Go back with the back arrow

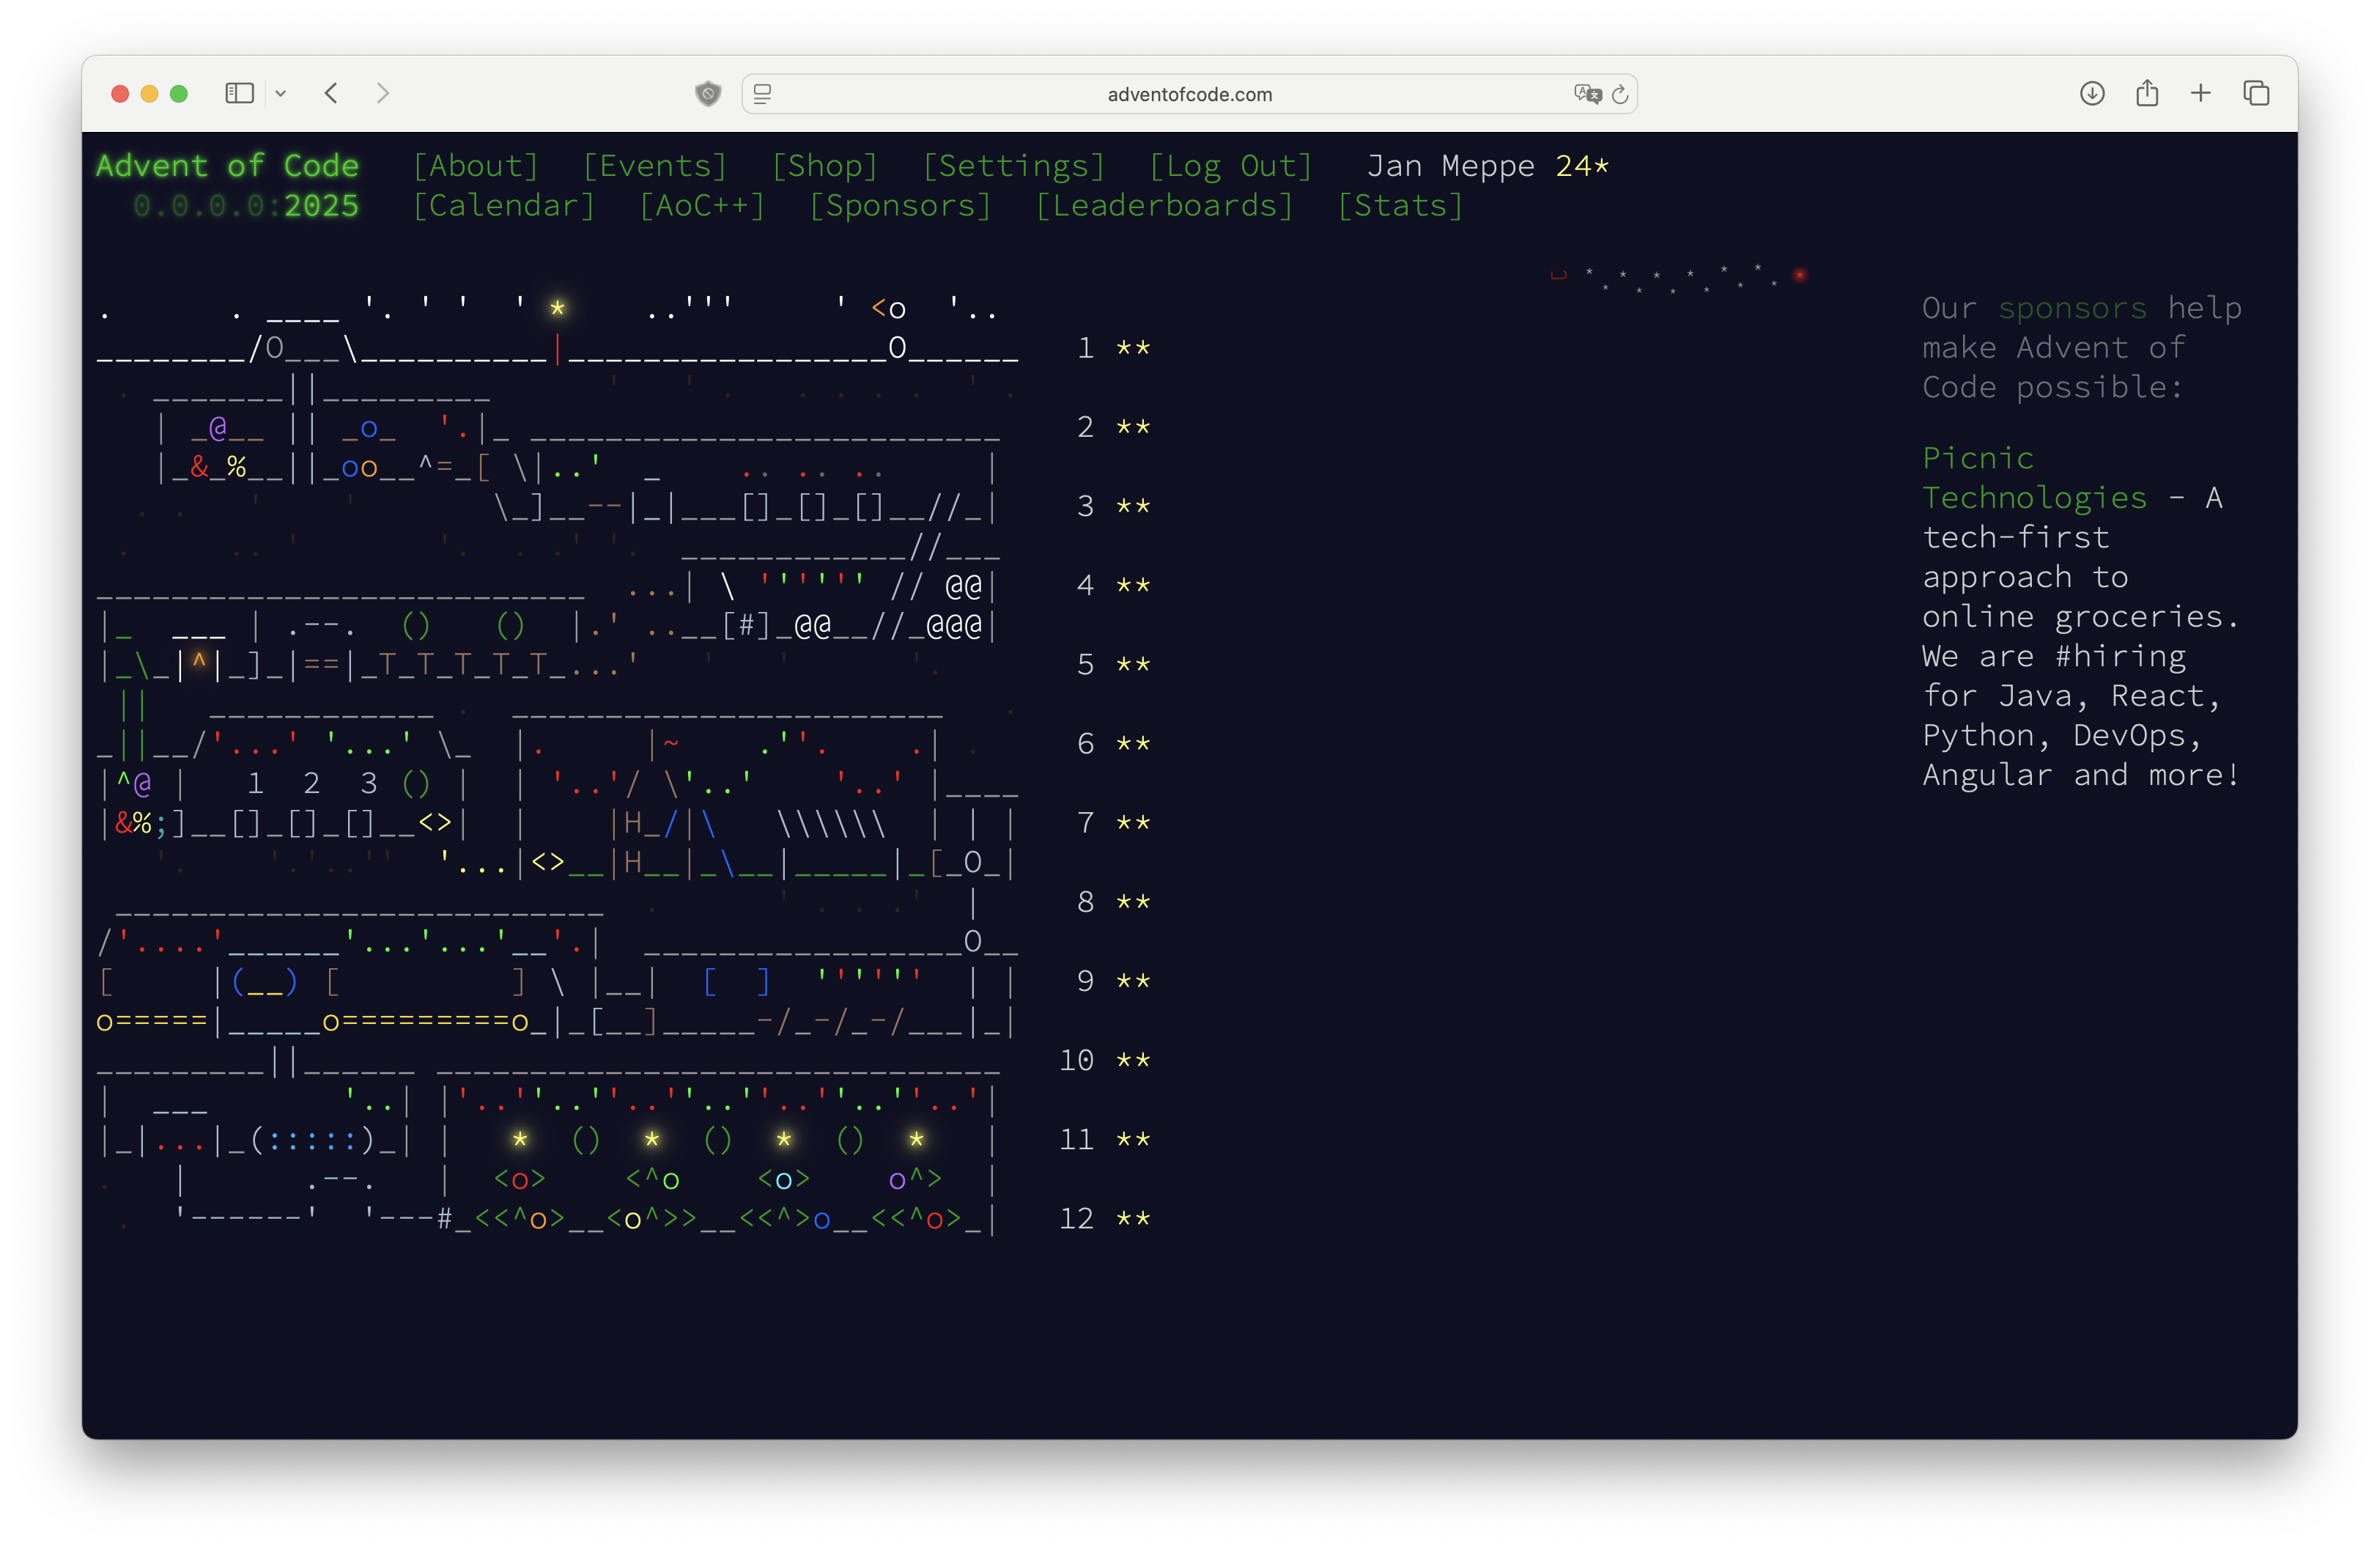coord(332,94)
